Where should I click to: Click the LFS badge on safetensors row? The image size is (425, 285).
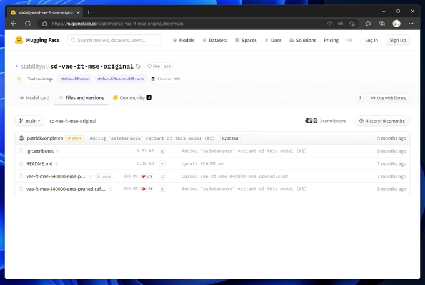coord(147,189)
